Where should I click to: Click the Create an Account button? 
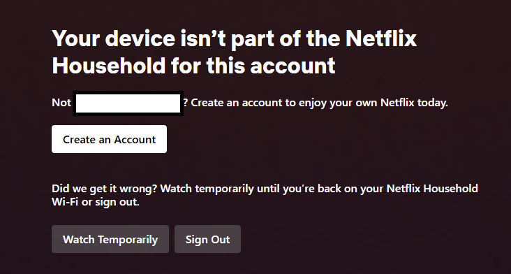tap(109, 139)
